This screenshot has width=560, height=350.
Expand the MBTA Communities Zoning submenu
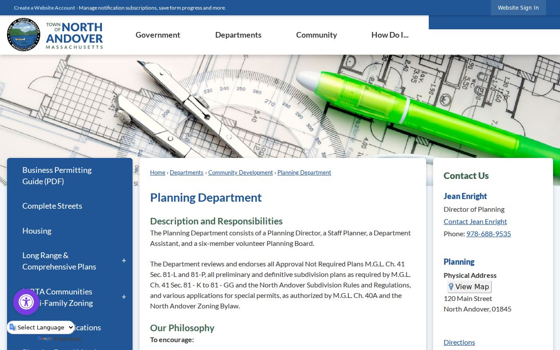(124, 297)
